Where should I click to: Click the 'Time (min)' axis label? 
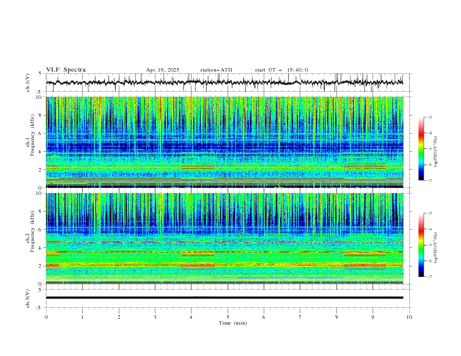[233, 323]
